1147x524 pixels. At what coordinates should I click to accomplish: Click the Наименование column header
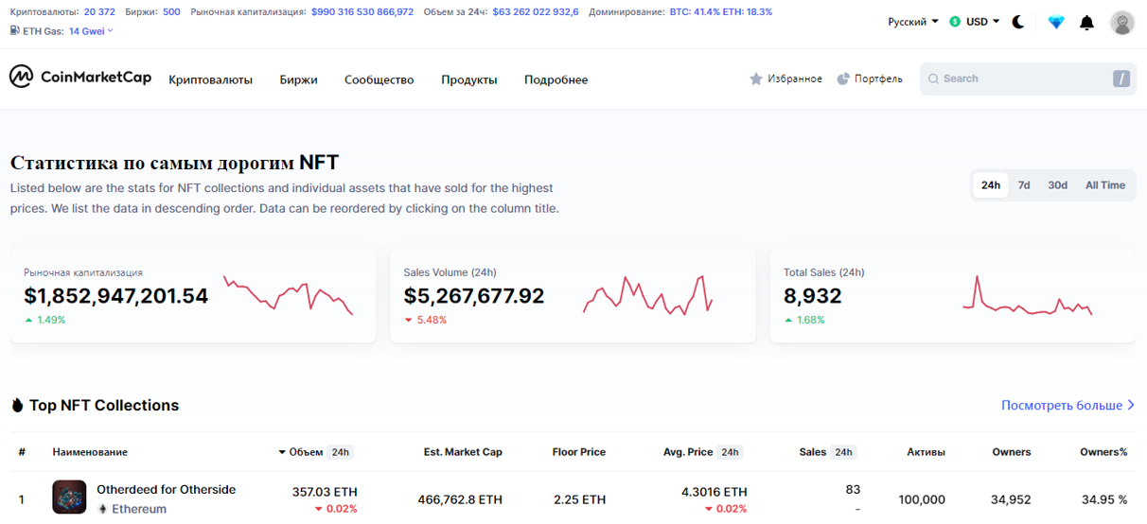[90, 452]
